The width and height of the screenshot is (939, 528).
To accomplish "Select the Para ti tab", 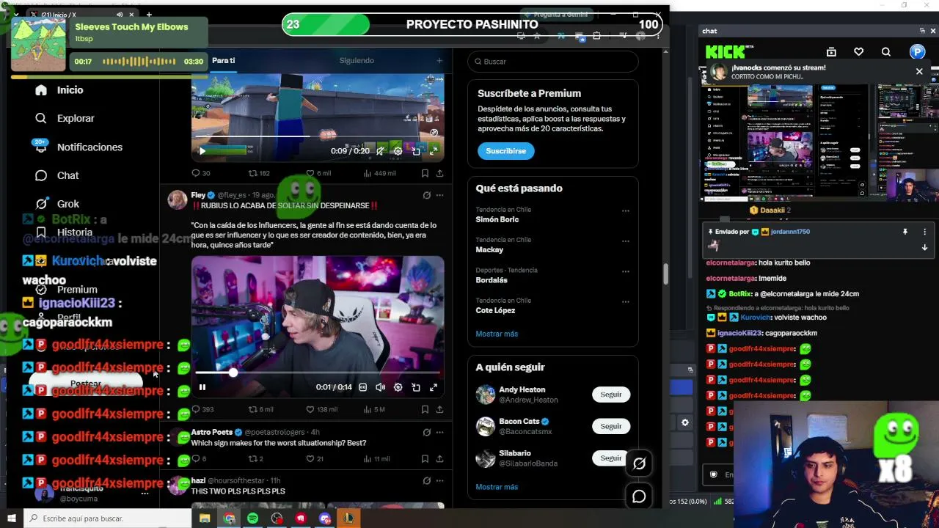I will coord(224,60).
